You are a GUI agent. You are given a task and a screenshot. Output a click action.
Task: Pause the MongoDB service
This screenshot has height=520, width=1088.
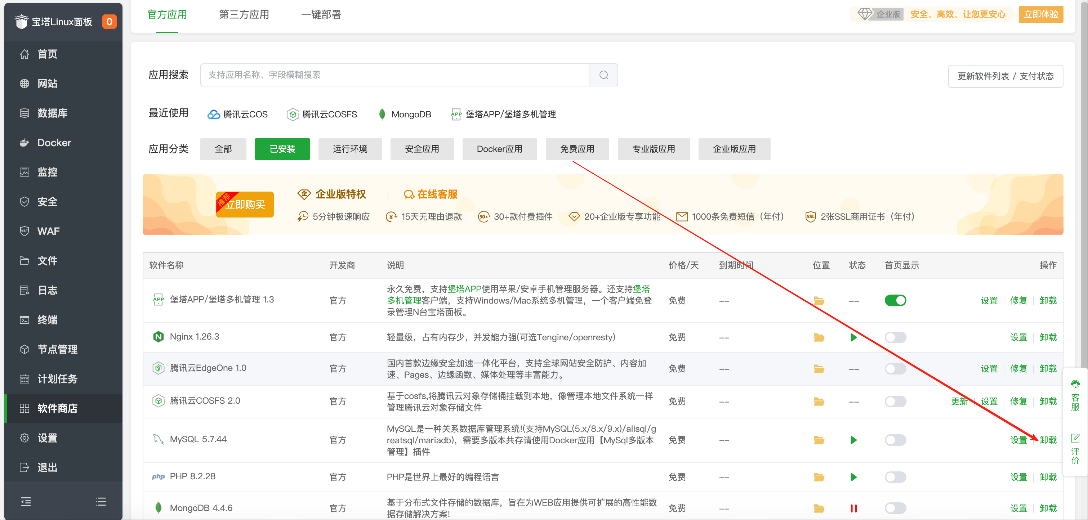point(853,508)
